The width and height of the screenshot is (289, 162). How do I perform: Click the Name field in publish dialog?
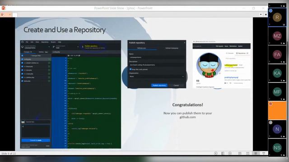pyautogui.click(x=157, y=57)
